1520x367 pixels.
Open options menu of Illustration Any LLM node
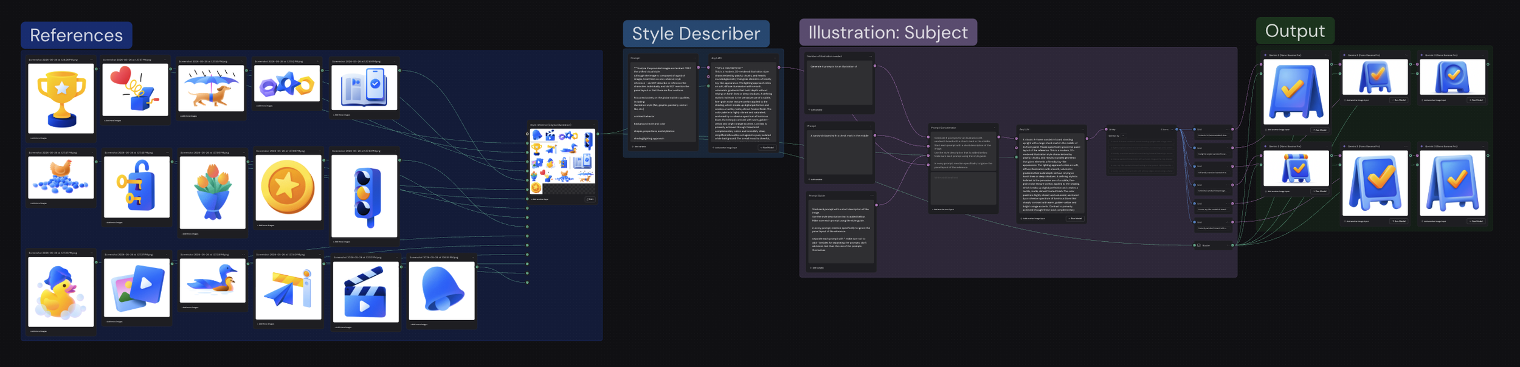1082,129
